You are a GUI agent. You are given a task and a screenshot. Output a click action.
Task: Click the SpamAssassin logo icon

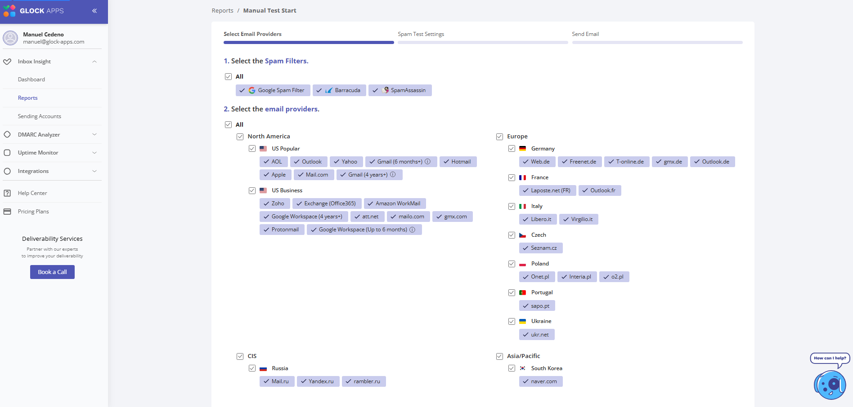click(x=385, y=90)
